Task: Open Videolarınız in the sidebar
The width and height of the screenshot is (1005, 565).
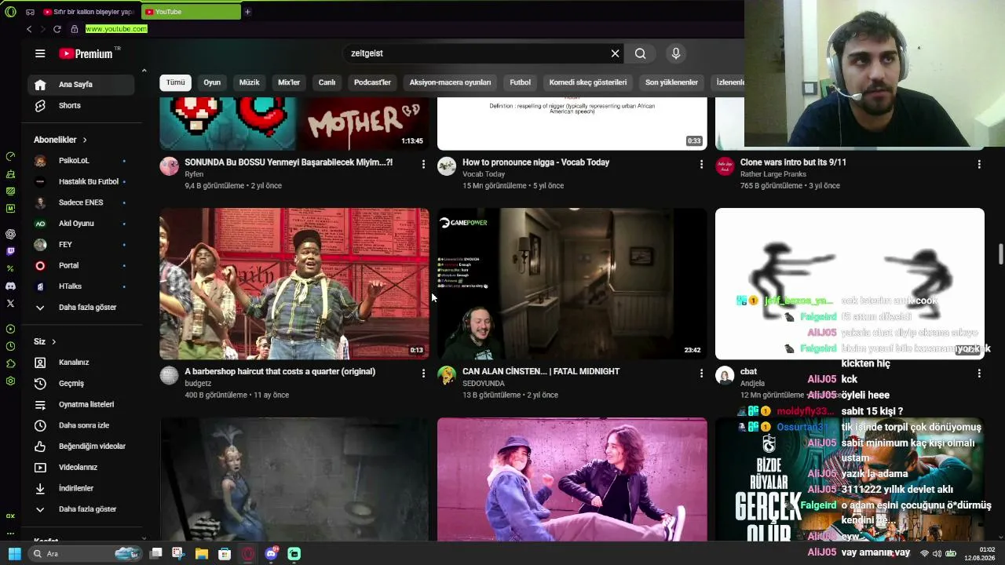Action: tap(81, 468)
